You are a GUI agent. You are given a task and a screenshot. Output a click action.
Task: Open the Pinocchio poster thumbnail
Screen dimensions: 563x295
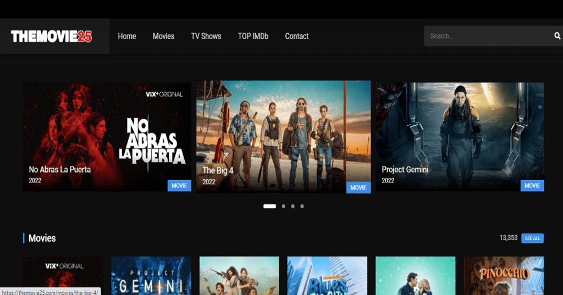pos(504,276)
